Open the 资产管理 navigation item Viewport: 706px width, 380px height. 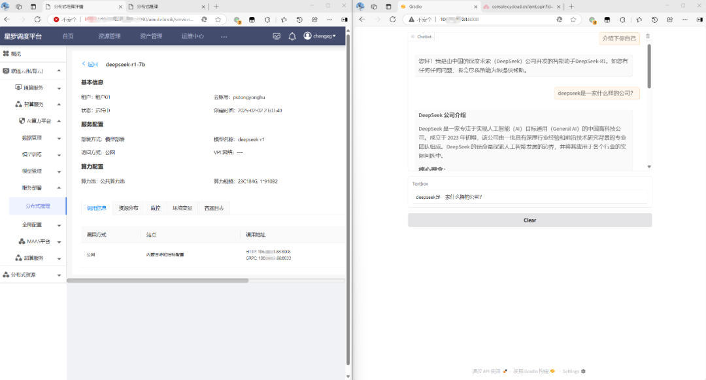point(151,36)
